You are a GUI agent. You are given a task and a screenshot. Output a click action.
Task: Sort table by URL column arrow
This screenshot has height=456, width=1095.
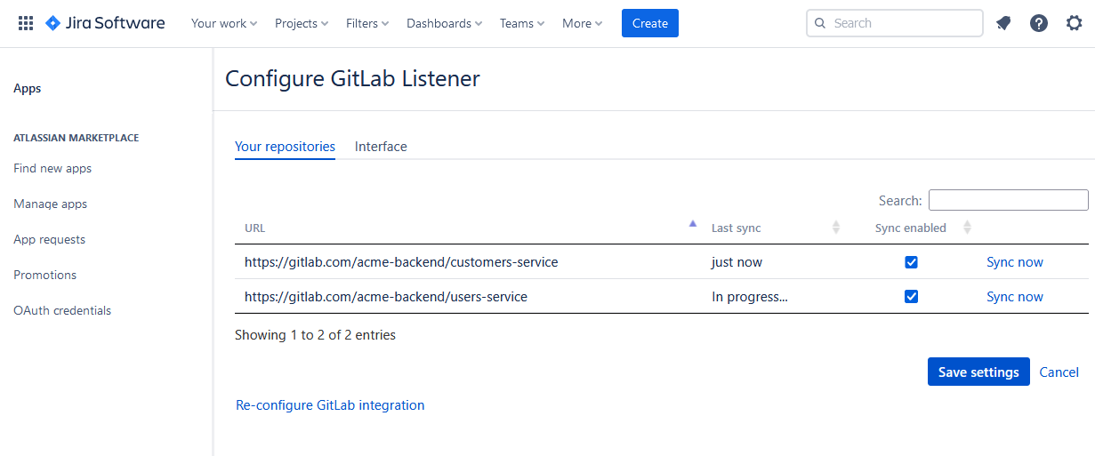click(x=692, y=225)
